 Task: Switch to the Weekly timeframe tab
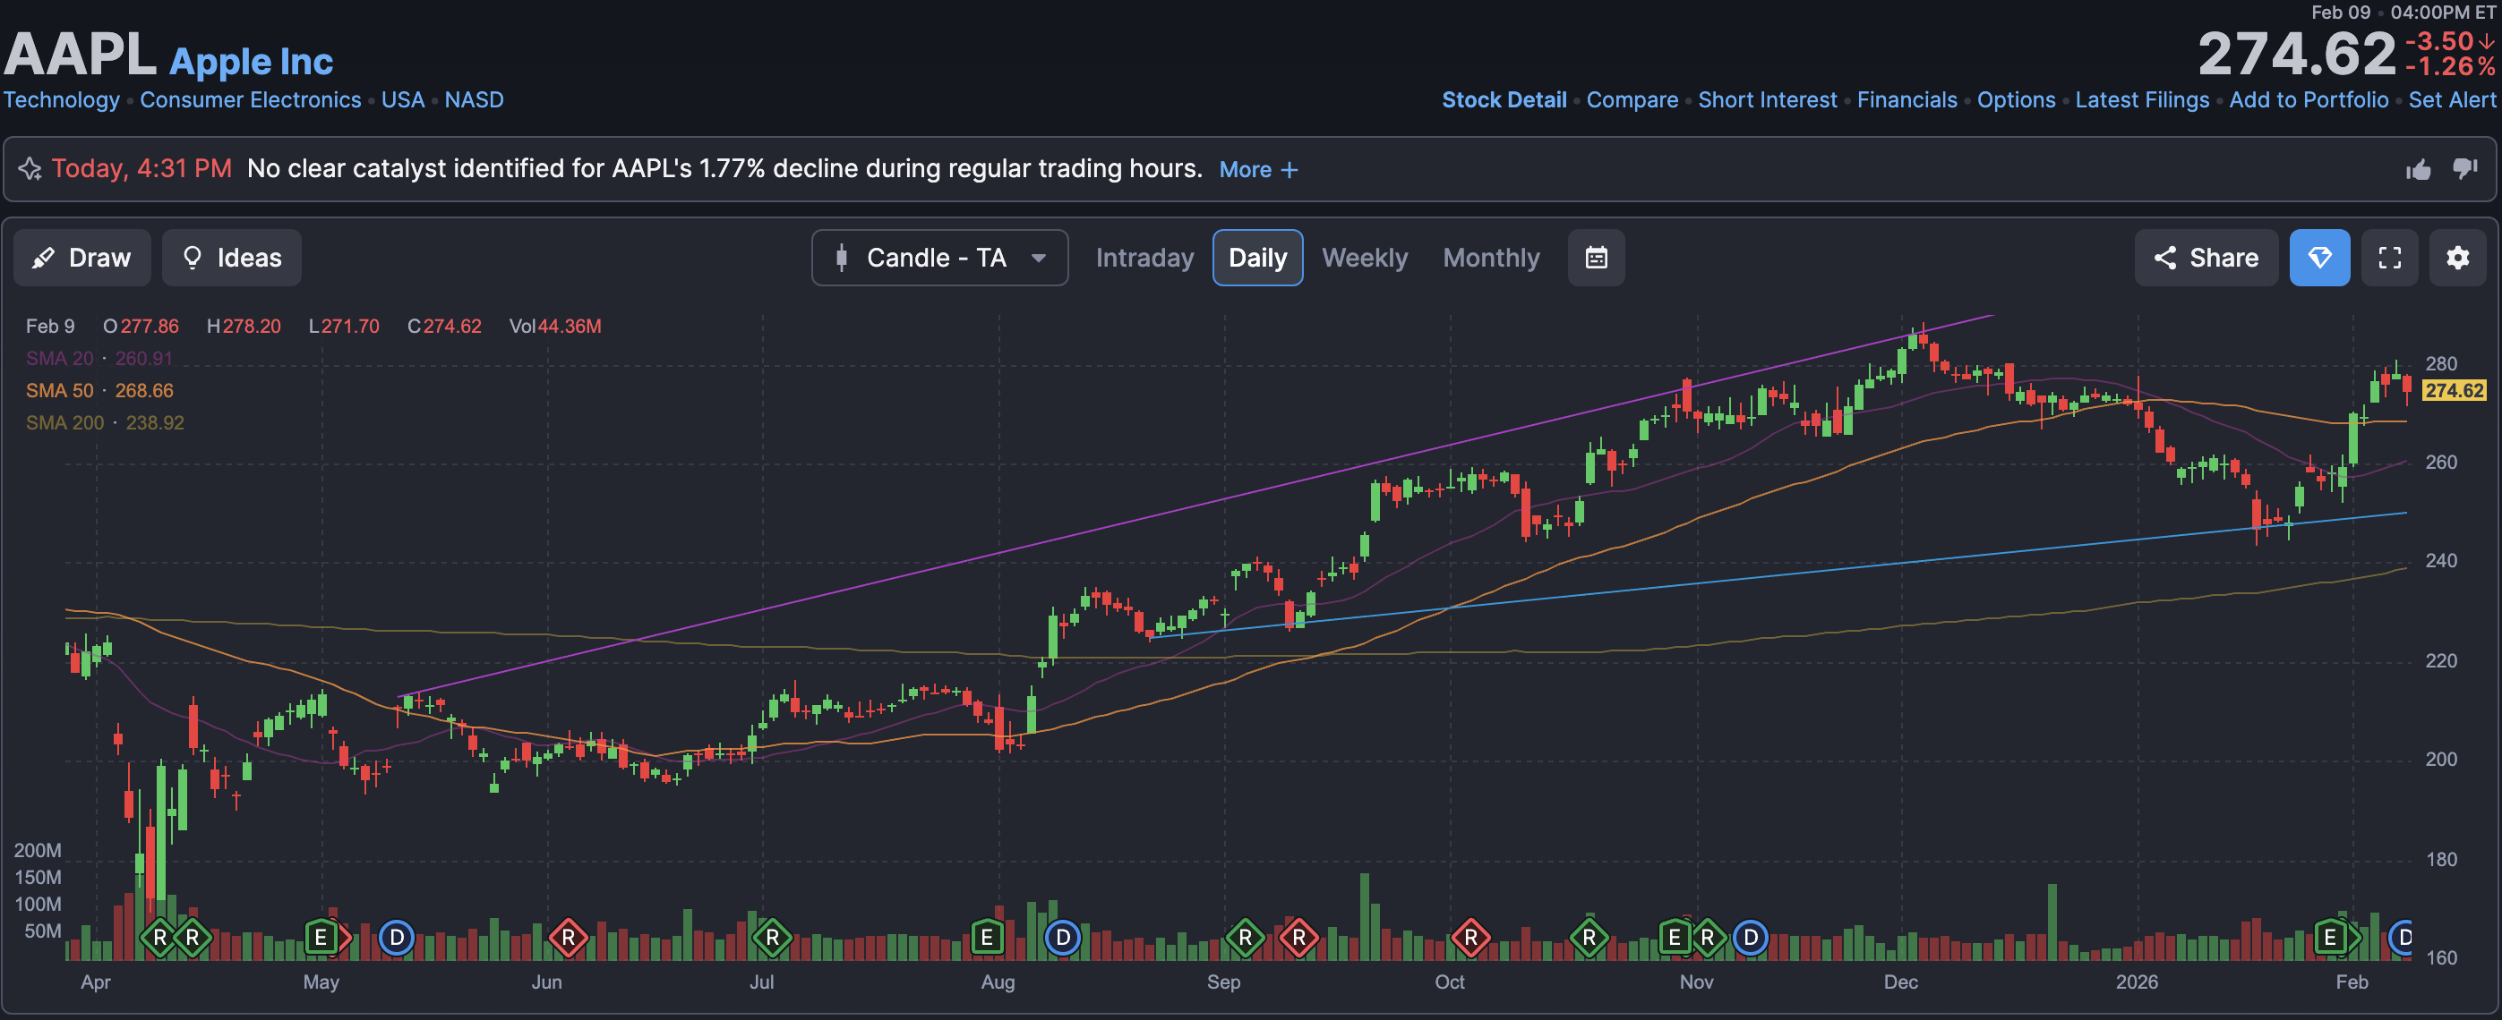[x=1364, y=257]
